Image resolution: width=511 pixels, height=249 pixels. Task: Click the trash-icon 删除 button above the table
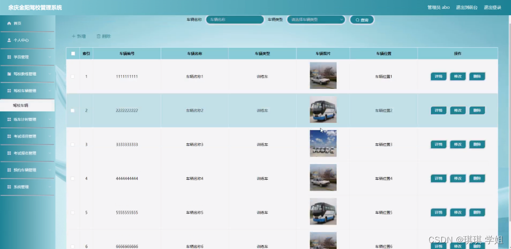tap(104, 36)
